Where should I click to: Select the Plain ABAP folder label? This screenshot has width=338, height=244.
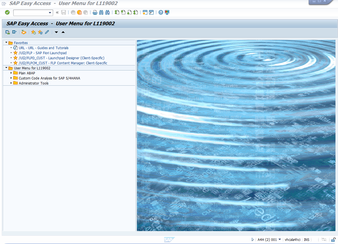tap(27, 73)
